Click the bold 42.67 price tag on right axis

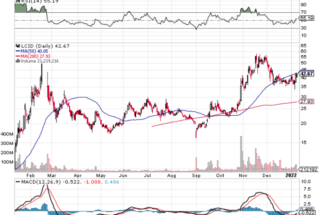tap(307, 74)
